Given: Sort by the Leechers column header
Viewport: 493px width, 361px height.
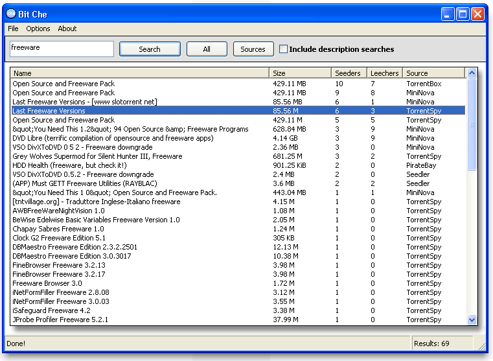Looking at the screenshot, I should 385,73.
